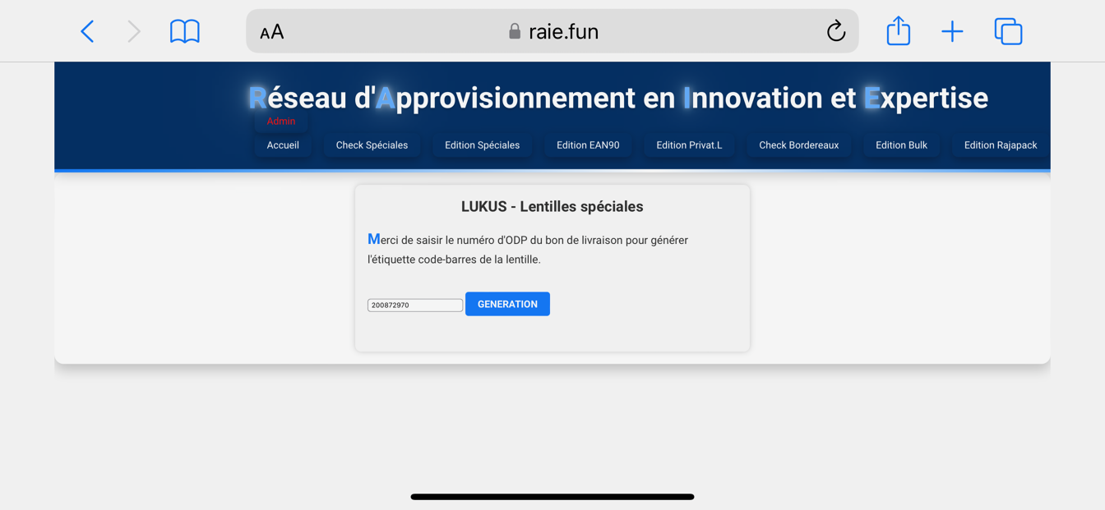
Task: Open the bookmarks book icon
Action: (x=185, y=31)
